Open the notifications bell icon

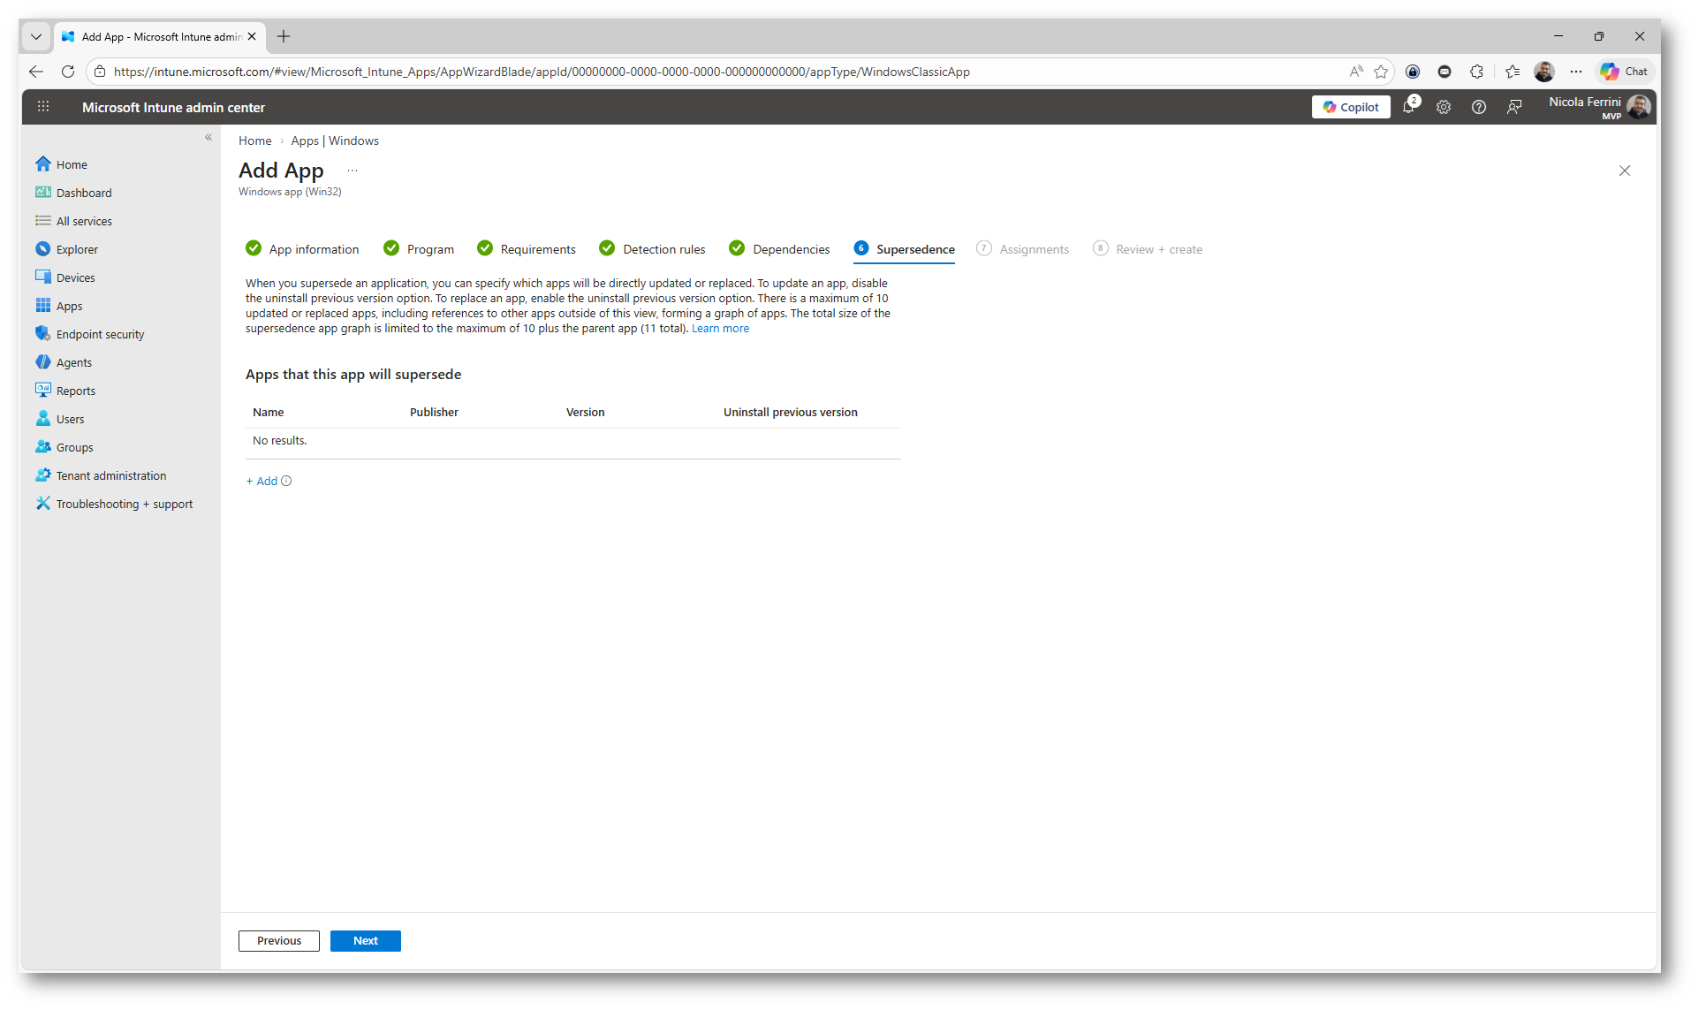[x=1408, y=107]
